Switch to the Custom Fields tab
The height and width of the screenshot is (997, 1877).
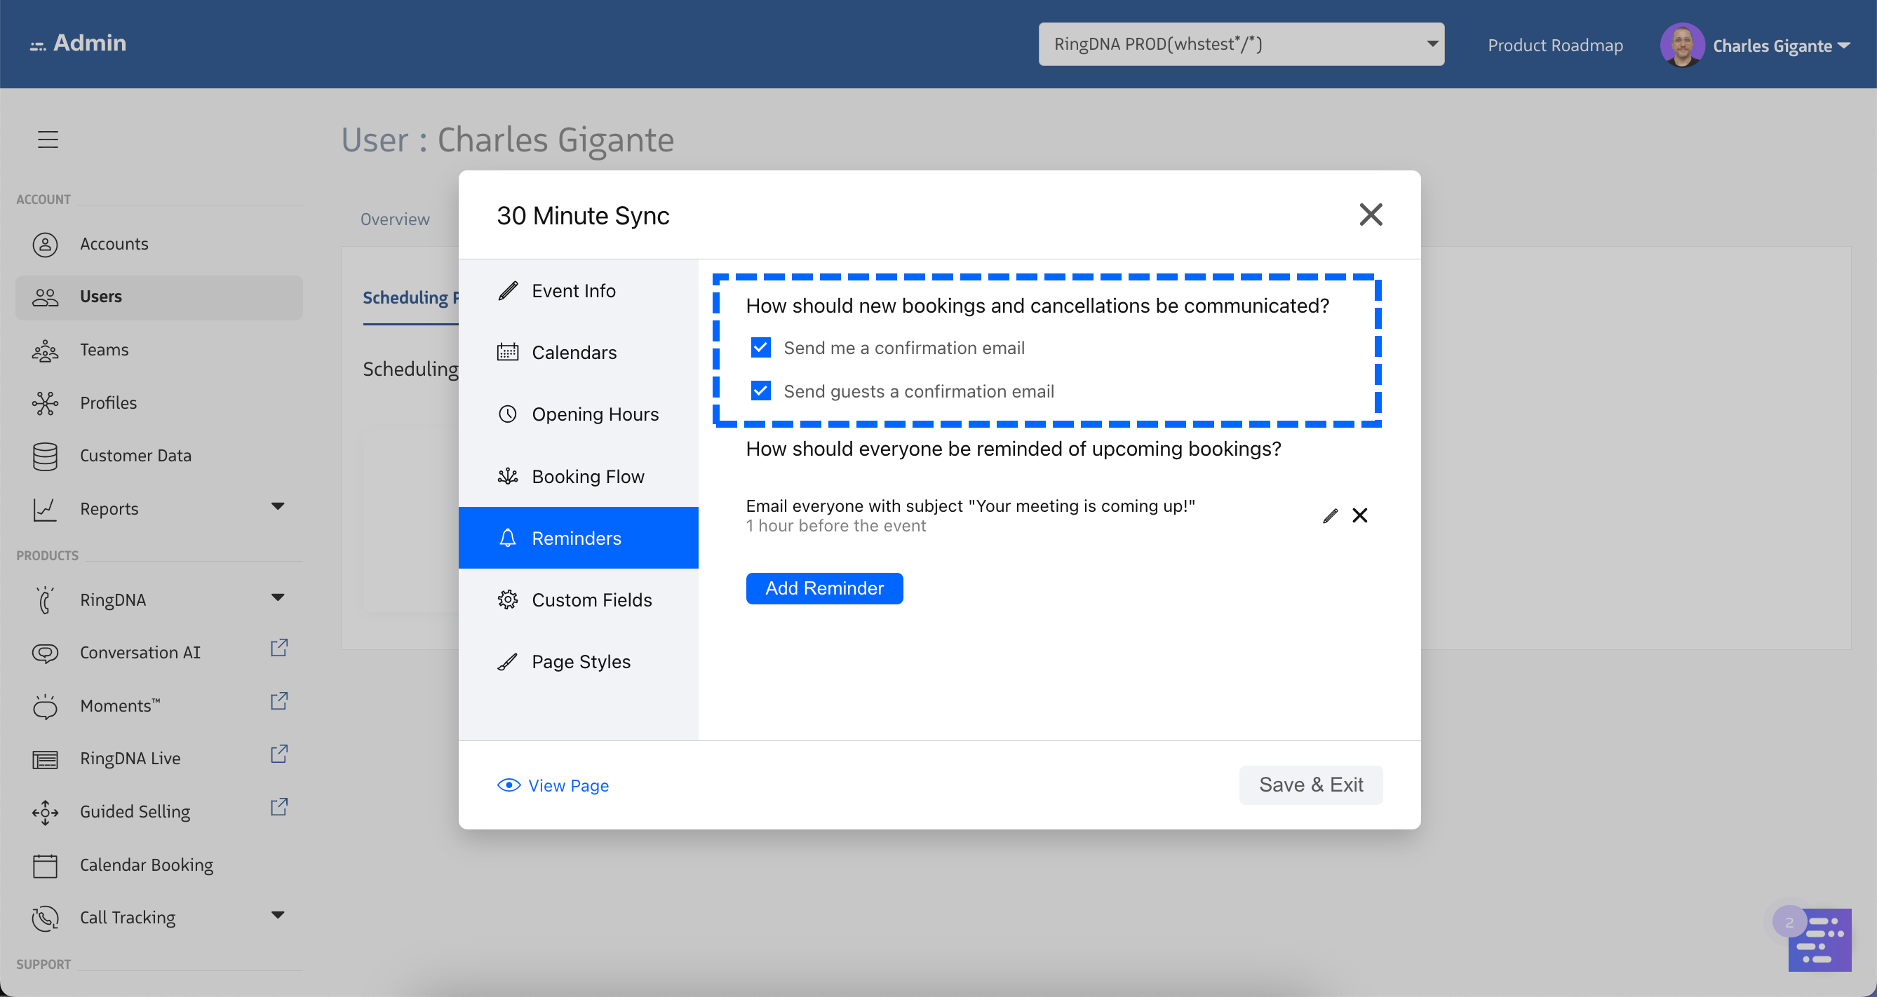(591, 599)
